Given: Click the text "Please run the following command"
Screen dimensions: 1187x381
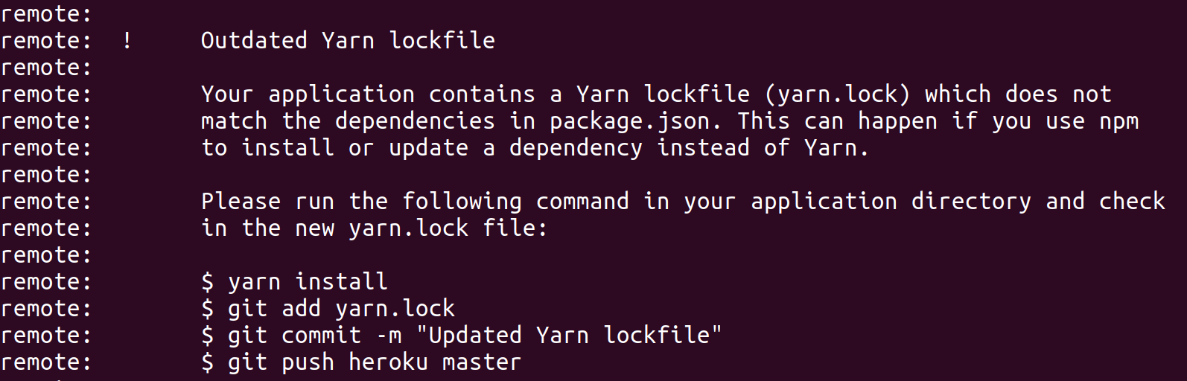Looking at the screenshot, I should click(415, 201).
